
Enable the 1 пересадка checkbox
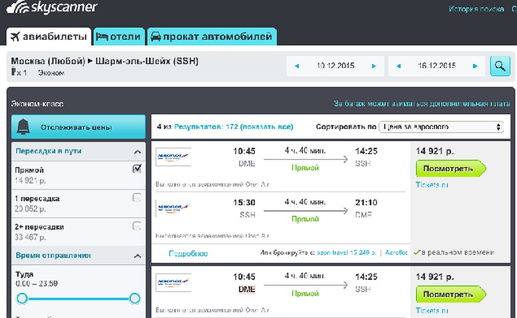click(137, 197)
